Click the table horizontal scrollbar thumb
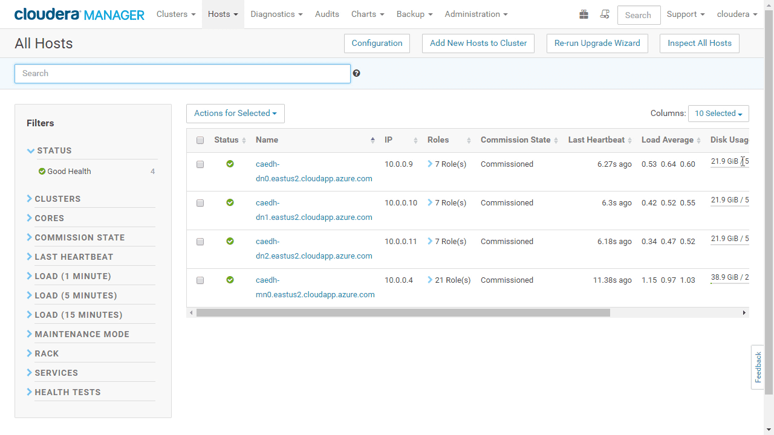This screenshot has width=774, height=435. tap(403, 312)
